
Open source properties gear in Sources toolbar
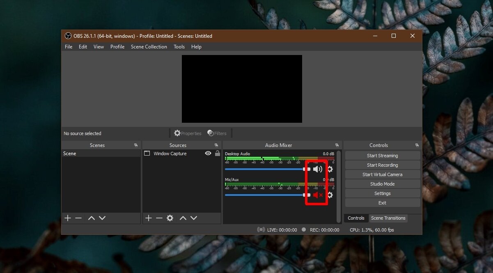click(x=170, y=218)
